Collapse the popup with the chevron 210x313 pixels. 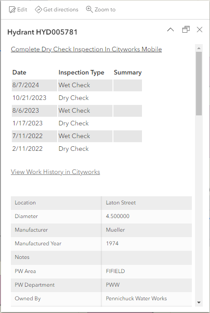(171, 30)
